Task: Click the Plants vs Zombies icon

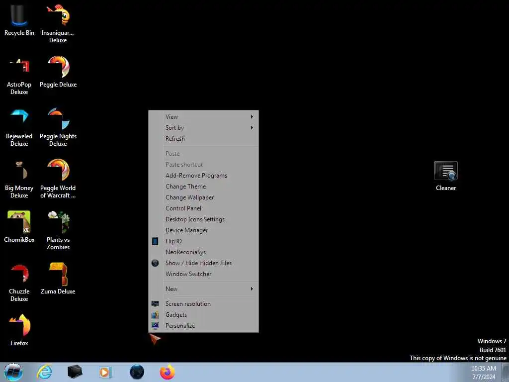Action: 58,230
